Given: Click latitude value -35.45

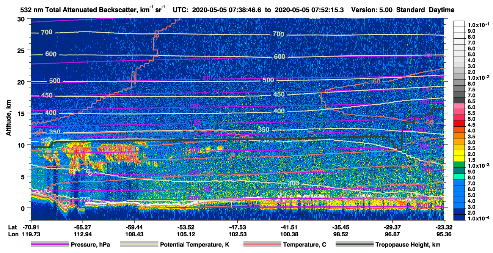Looking at the screenshot, I should pos(341,227).
